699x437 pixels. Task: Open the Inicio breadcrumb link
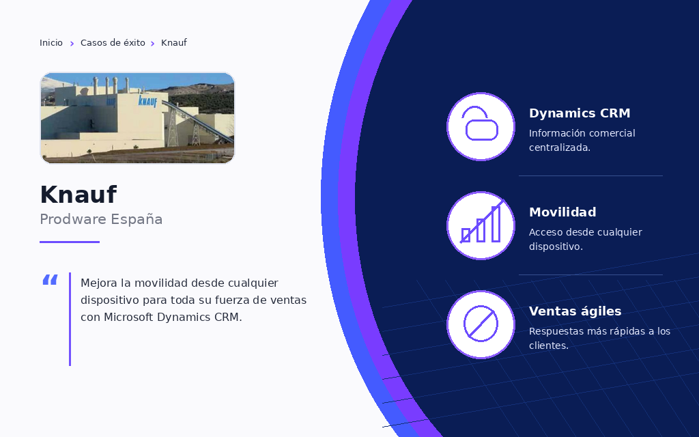51,43
